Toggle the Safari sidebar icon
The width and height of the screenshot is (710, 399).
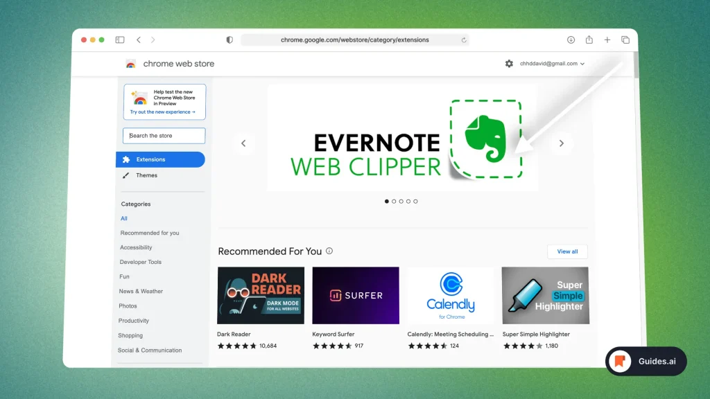[x=119, y=39]
